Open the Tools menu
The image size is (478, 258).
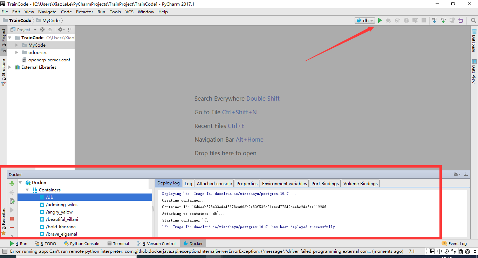[x=115, y=12]
